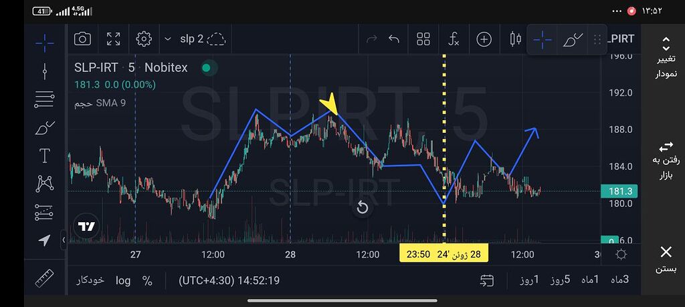Pick the ruler measure tool

point(45,278)
